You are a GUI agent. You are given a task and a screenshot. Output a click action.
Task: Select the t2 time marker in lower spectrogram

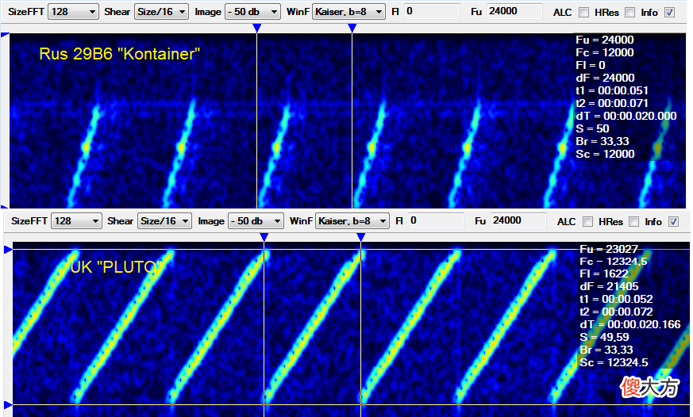360,237
